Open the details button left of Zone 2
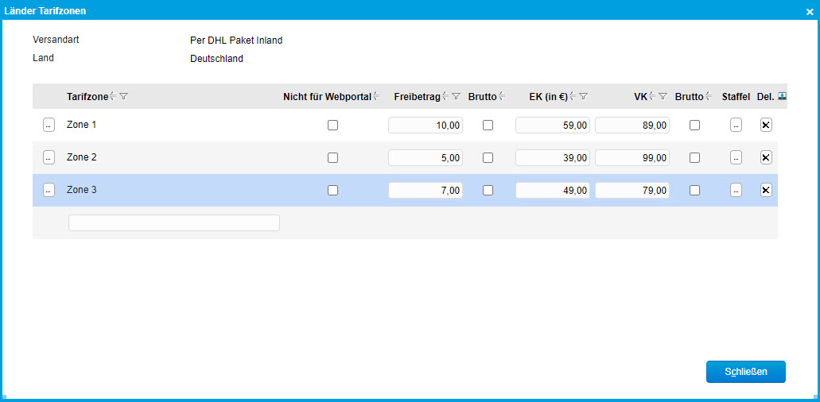The height and width of the screenshot is (402, 820). tap(49, 157)
